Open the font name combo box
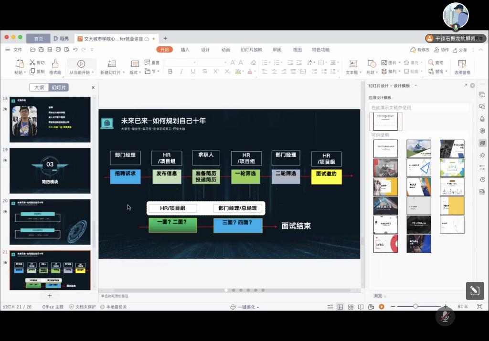The image size is (489, 341). point(181,62)
